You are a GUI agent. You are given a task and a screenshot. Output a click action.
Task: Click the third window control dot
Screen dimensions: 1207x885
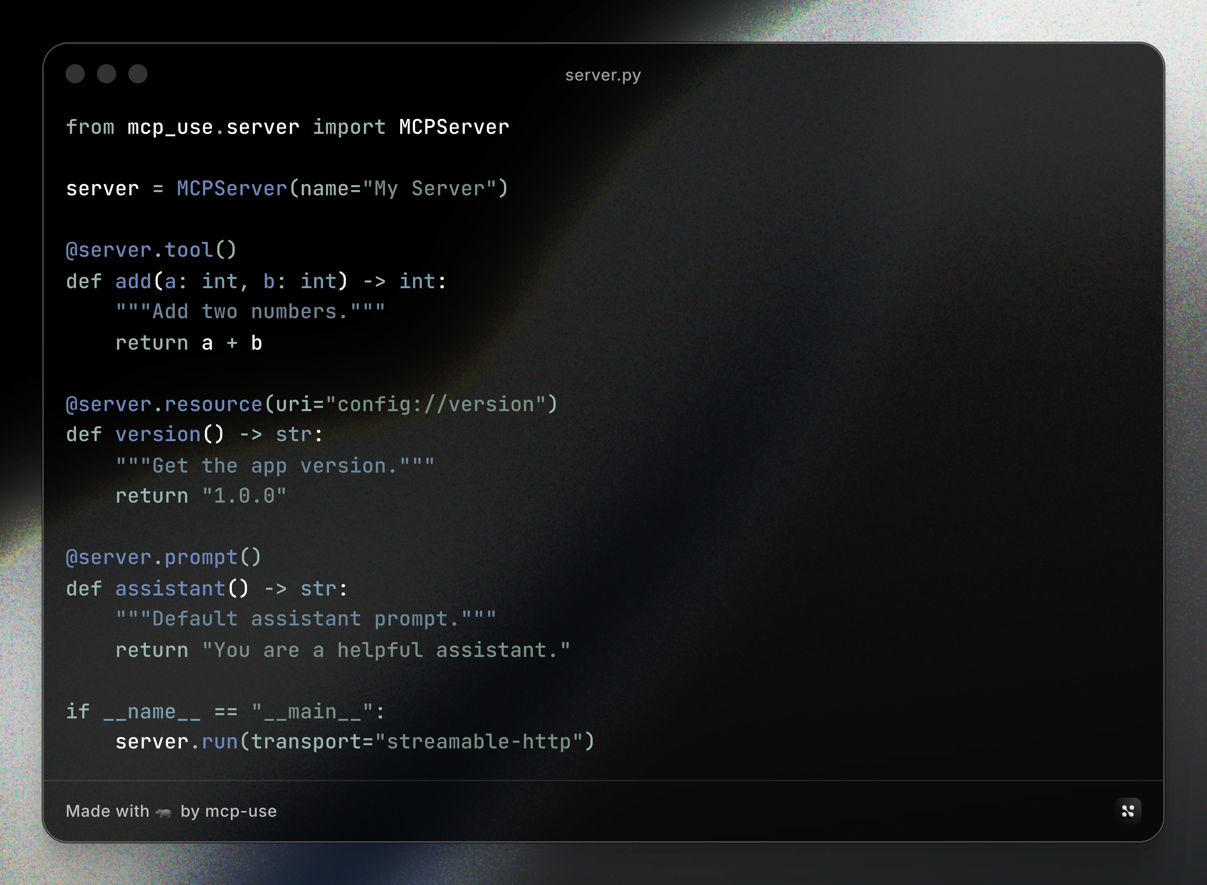[x=138, y=74]
